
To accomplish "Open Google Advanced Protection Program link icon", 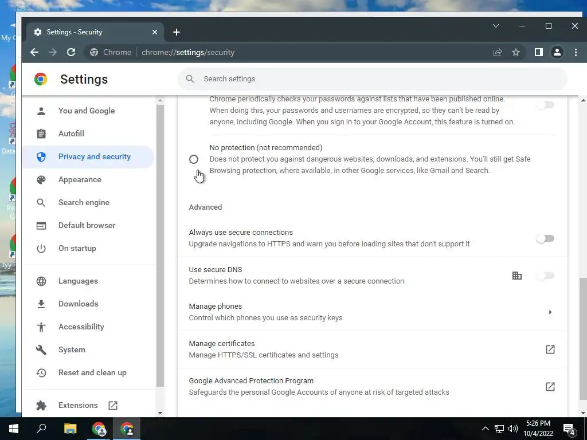I will click(x=550, y=387).
